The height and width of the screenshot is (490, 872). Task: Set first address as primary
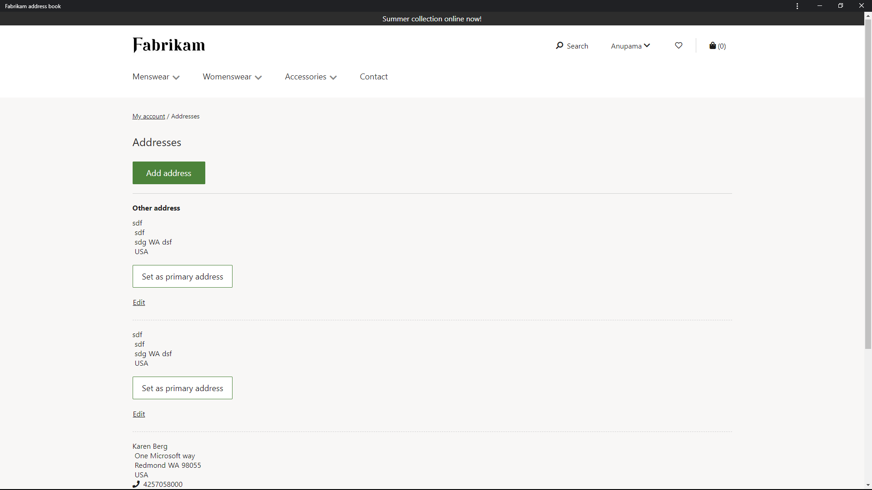point(182,276)
